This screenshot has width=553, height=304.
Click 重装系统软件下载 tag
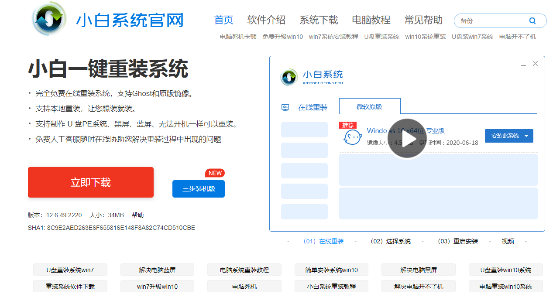pyautogui.click(x=70, y=286)
